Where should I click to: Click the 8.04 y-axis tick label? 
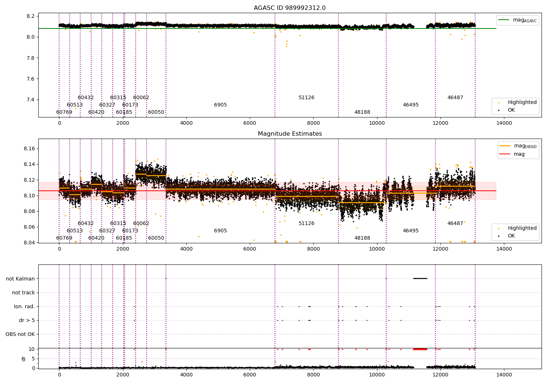pyautogui.click(x=29, y=243)
